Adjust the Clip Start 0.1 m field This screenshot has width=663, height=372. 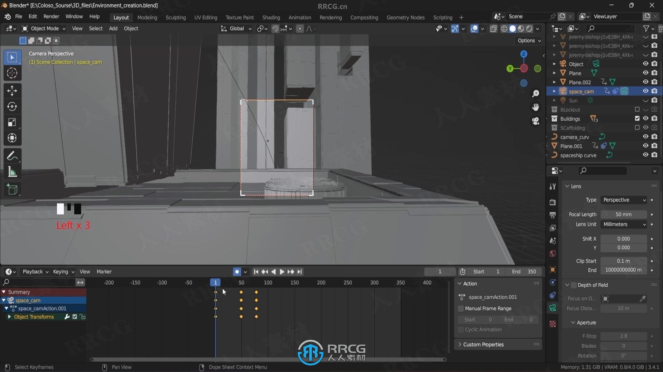(x=624, y=261)
